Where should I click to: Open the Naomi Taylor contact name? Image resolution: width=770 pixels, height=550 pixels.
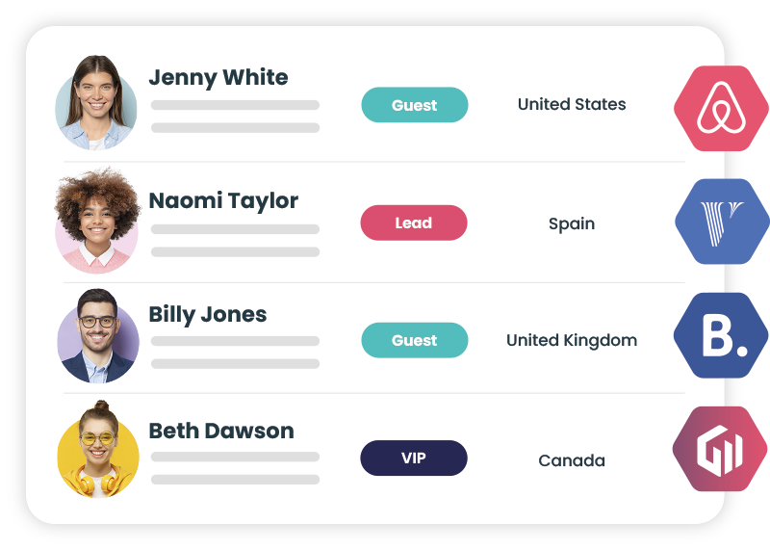click(223, 200)
